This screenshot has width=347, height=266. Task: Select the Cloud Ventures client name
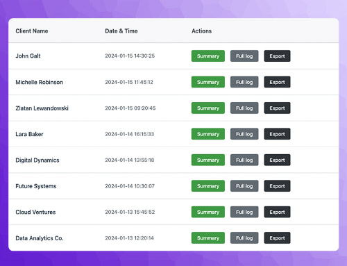pyautogui.click(x=35, y=212)
